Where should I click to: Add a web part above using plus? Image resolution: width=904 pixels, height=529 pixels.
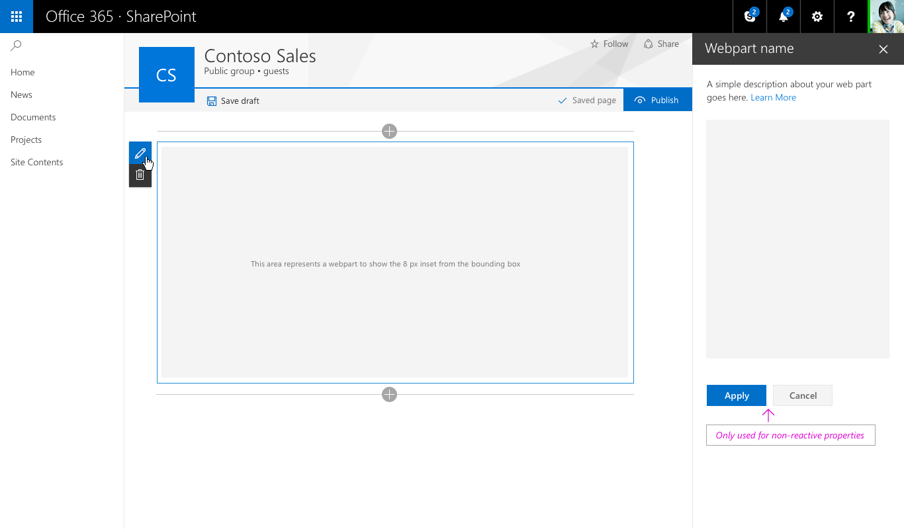coord(389,131)
